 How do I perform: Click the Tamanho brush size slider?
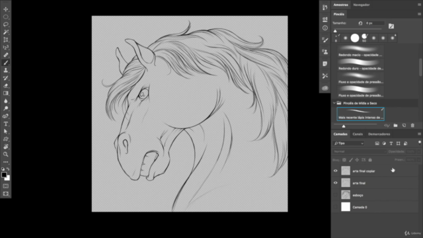pos(358,29)
